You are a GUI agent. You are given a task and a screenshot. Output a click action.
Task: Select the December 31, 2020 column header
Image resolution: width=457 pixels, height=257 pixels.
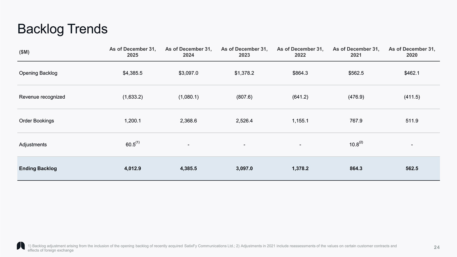(412, 52)
